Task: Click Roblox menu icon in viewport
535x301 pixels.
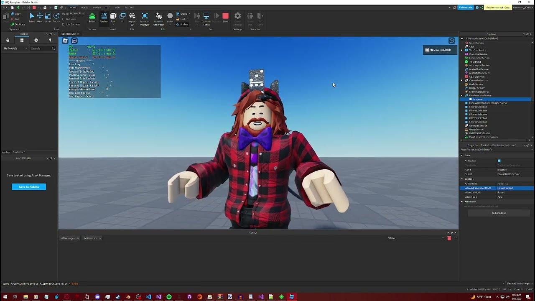Action: (x=65, y=41)
